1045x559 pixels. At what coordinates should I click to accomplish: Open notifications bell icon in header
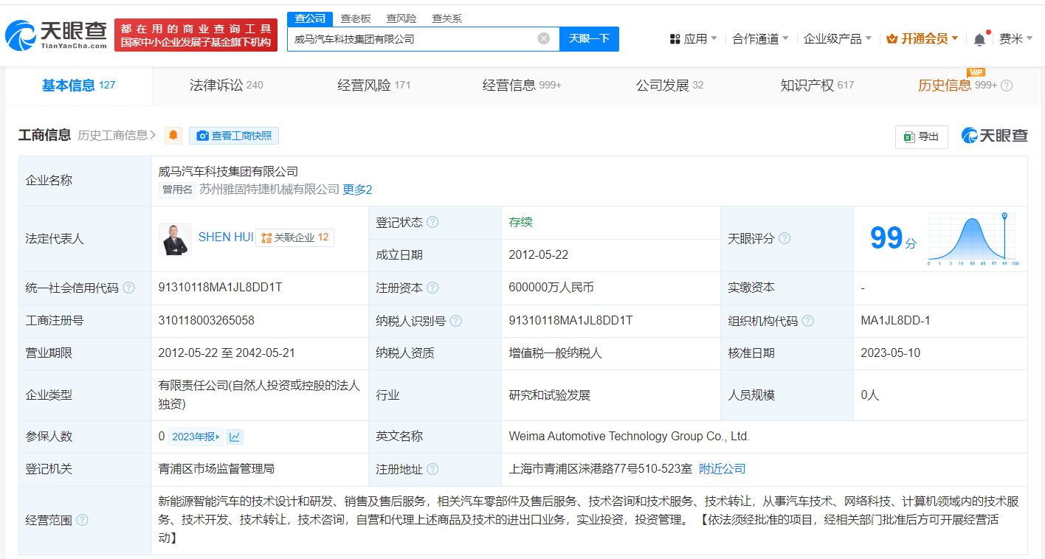[979, 39]
